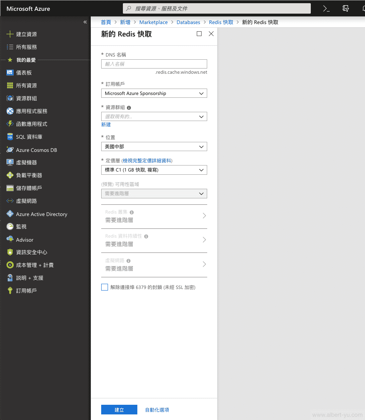Expand the Redis 叢集 section
The height and width of the screenshot is (420, 365).
(x=154, y=216)
